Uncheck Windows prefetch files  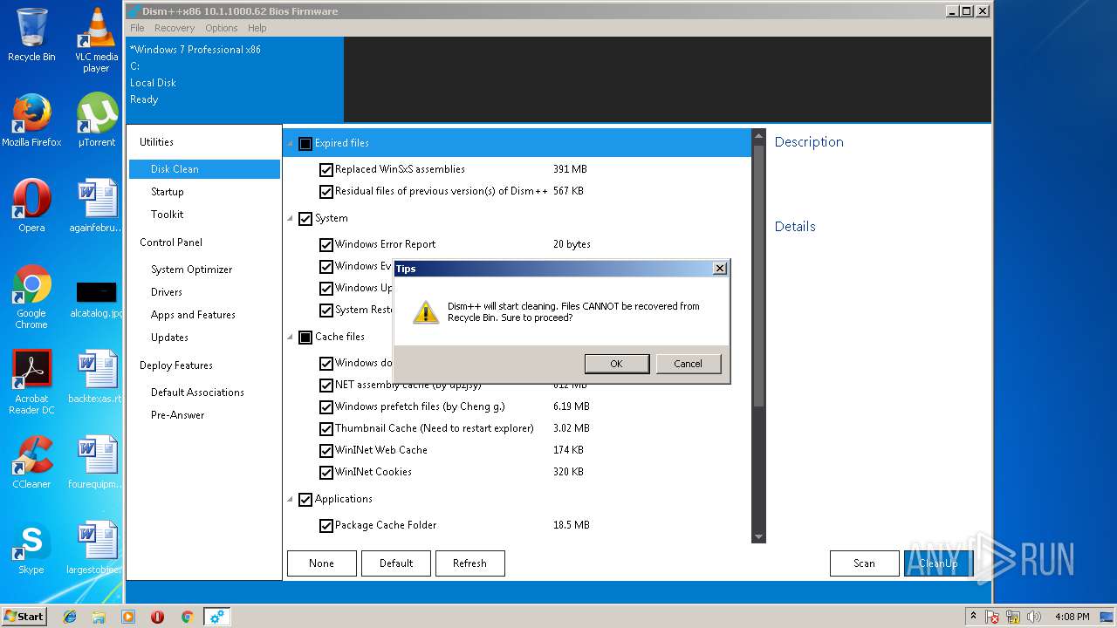(326, 407)
